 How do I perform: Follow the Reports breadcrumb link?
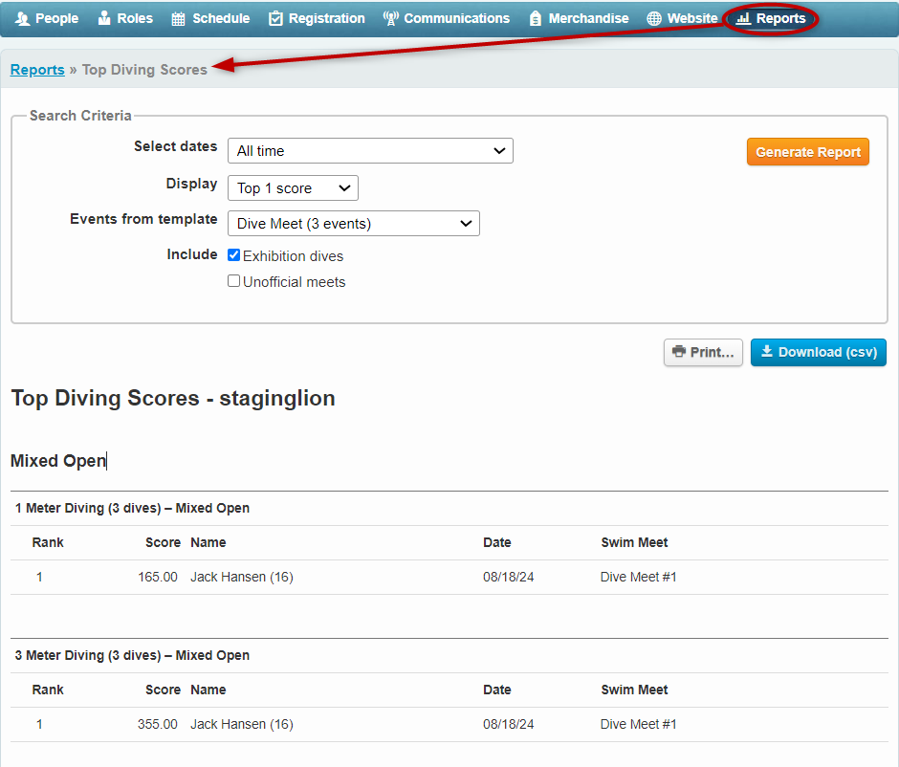[x=37, y=70]
